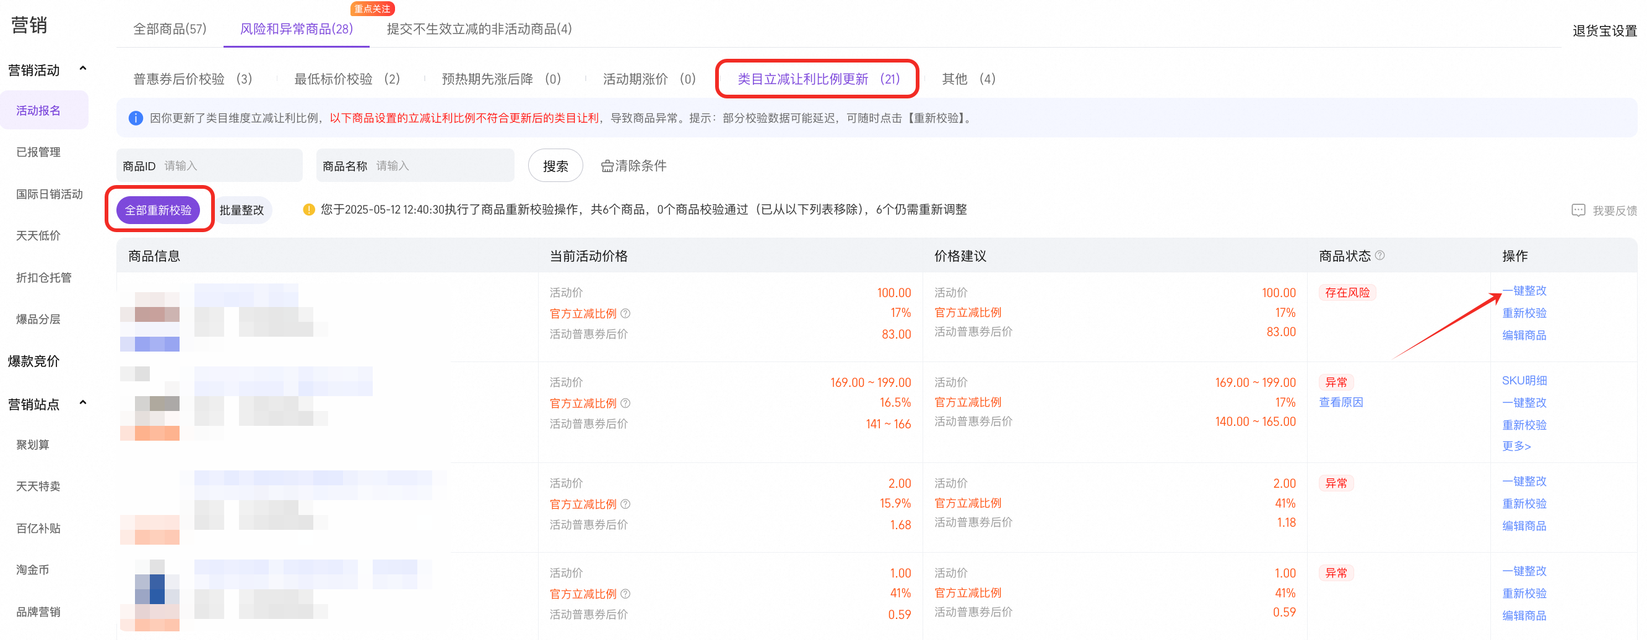The height and width of the screenshot is (640, 1647).
Task: Click 编辑商品 for 1.00 priced product
Action: pos(1524,616)
